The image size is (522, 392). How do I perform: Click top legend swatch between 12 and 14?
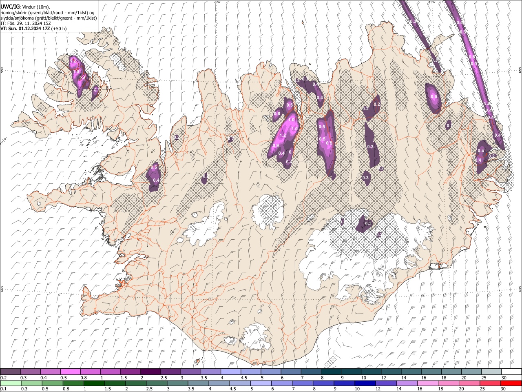click(x=391, y=372)
